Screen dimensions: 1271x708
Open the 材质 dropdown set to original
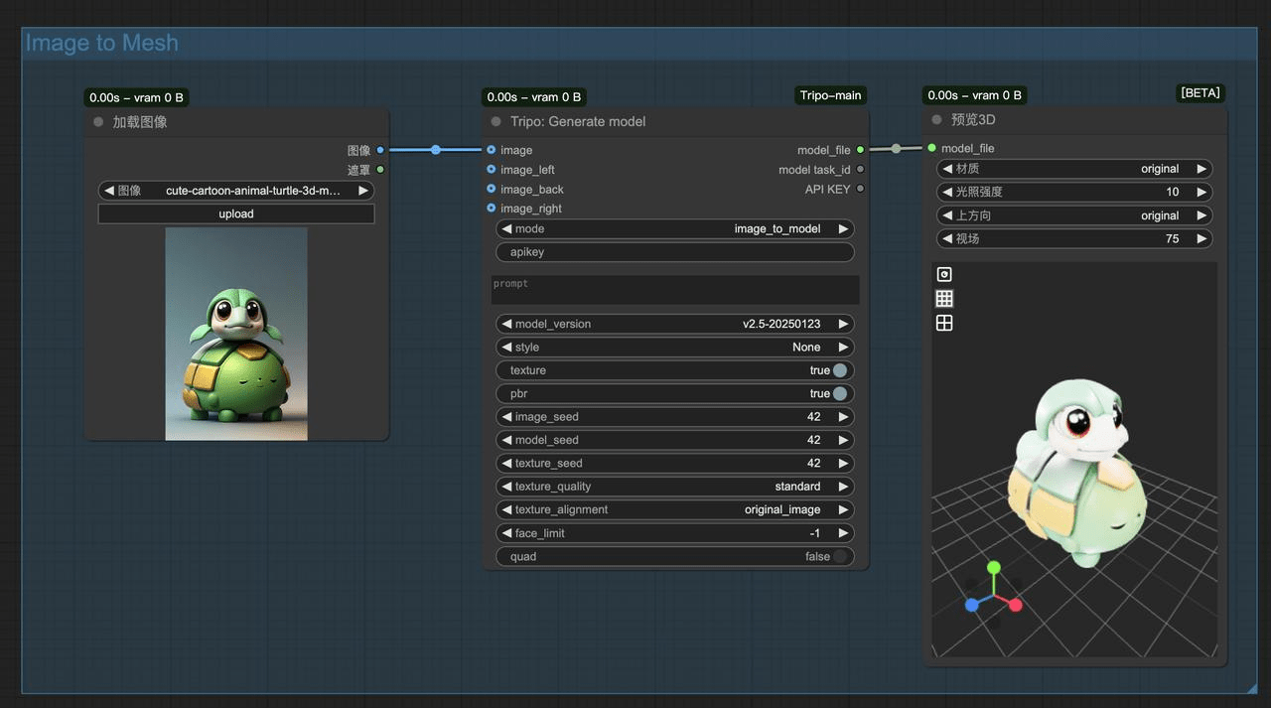(x=1073, y=168)
